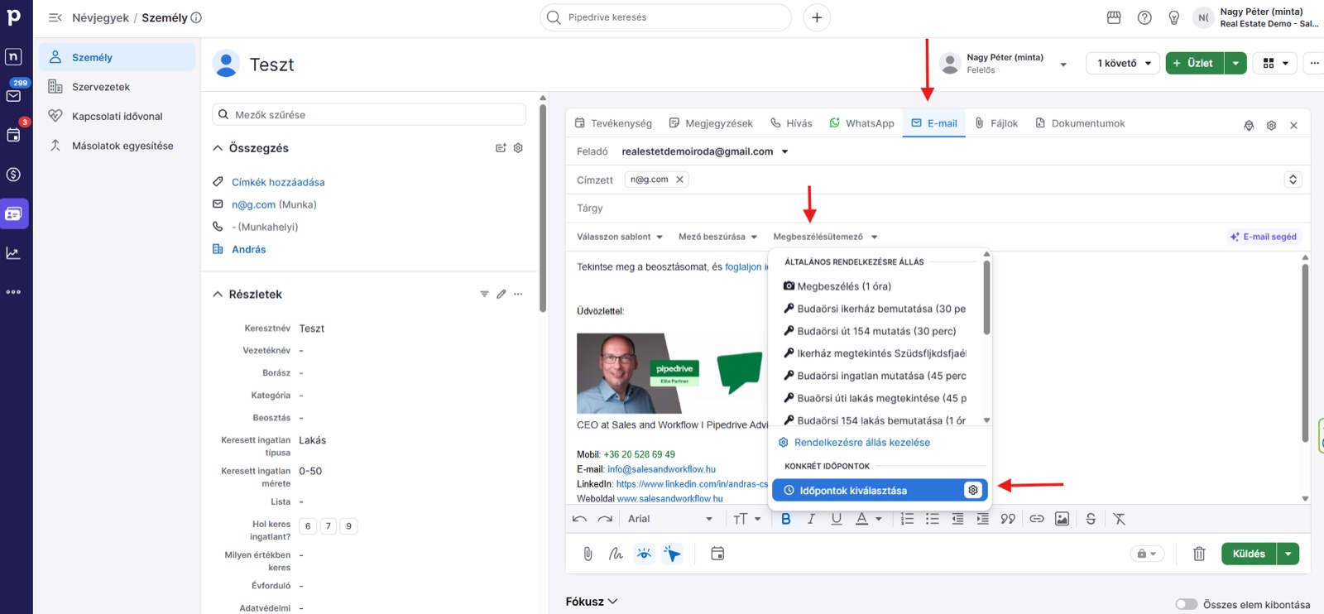Switch to the WhatsApp tab
This screenshot has width=1324, height=614.
click(861, 123)
